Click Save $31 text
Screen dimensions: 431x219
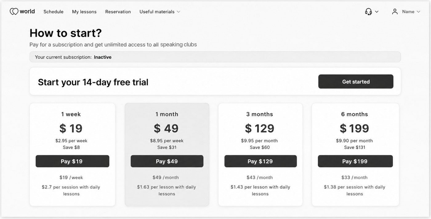pos(167,147)
